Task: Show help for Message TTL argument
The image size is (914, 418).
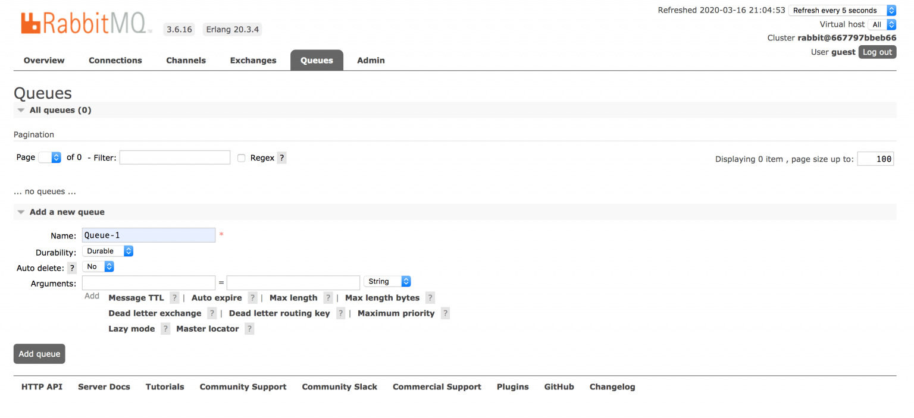Action: click(x=174, y=298)
